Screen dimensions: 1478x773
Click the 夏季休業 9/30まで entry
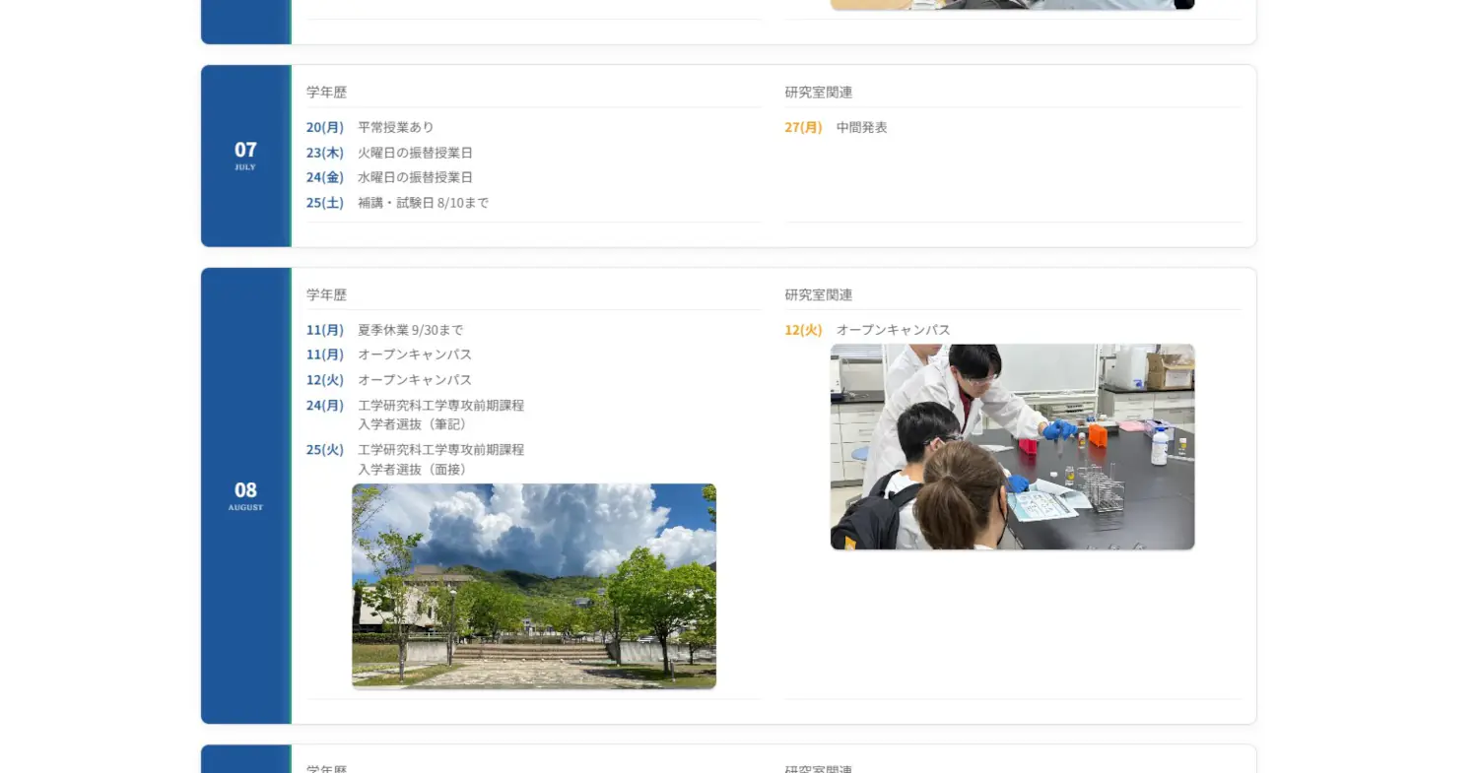coord(410,330)
